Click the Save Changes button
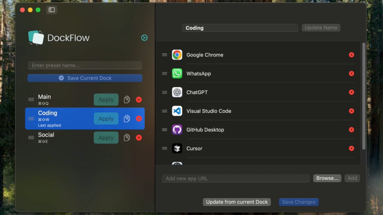The height and width of the screenshot is (215, 383). pos(299,202)
